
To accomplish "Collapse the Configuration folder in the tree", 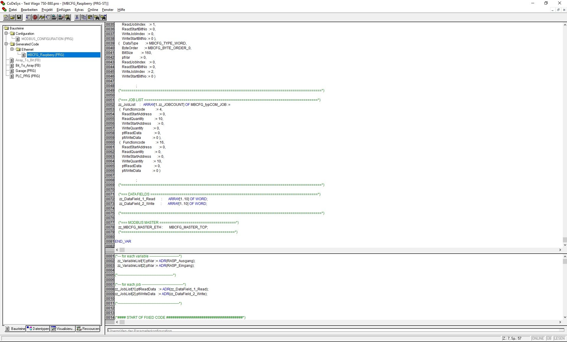I will click(x=6, y=33).
